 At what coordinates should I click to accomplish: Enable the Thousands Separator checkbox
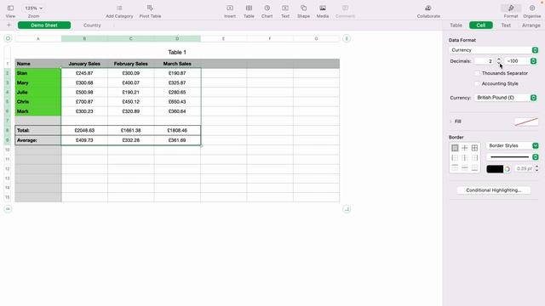click(477, 73)
